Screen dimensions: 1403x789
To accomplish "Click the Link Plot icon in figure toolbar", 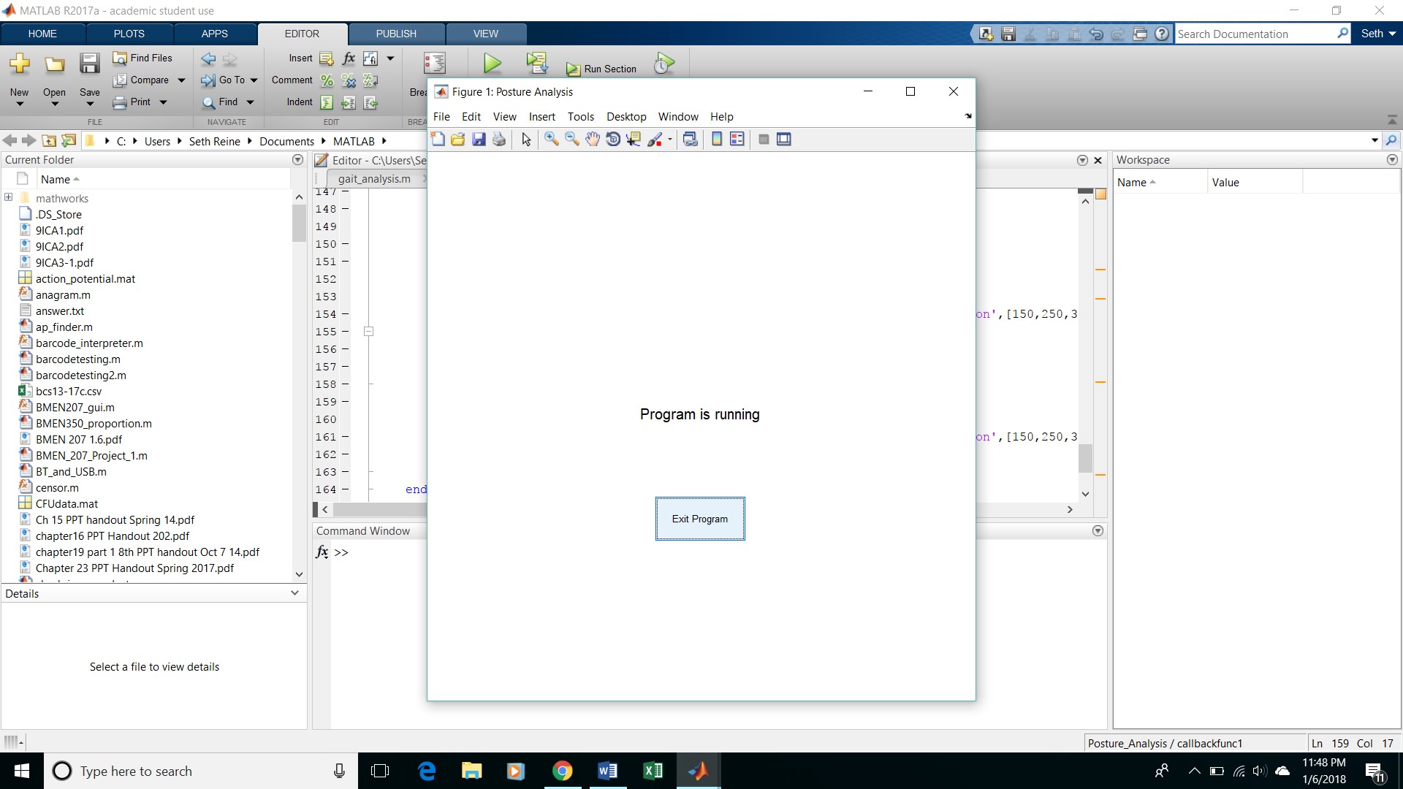I will coord(690,140).
